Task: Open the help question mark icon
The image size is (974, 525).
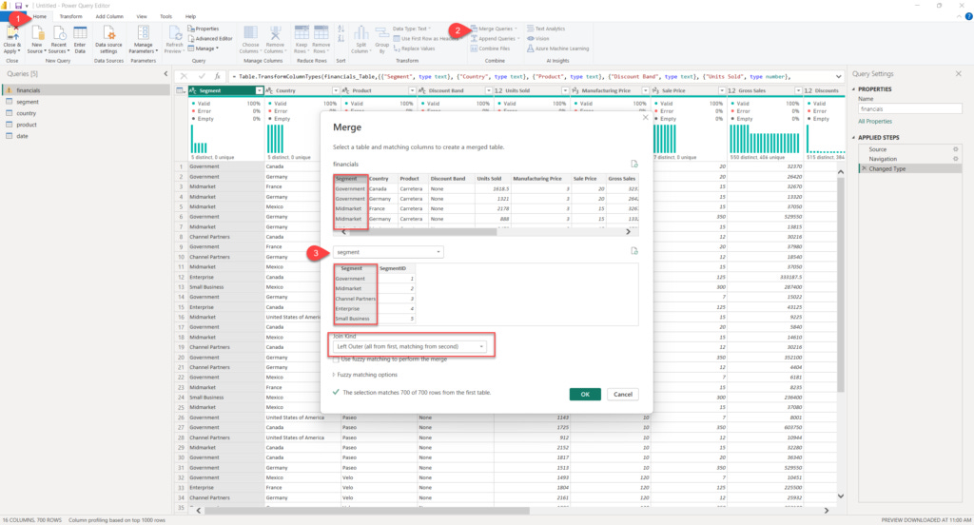Action: (968, 17)
